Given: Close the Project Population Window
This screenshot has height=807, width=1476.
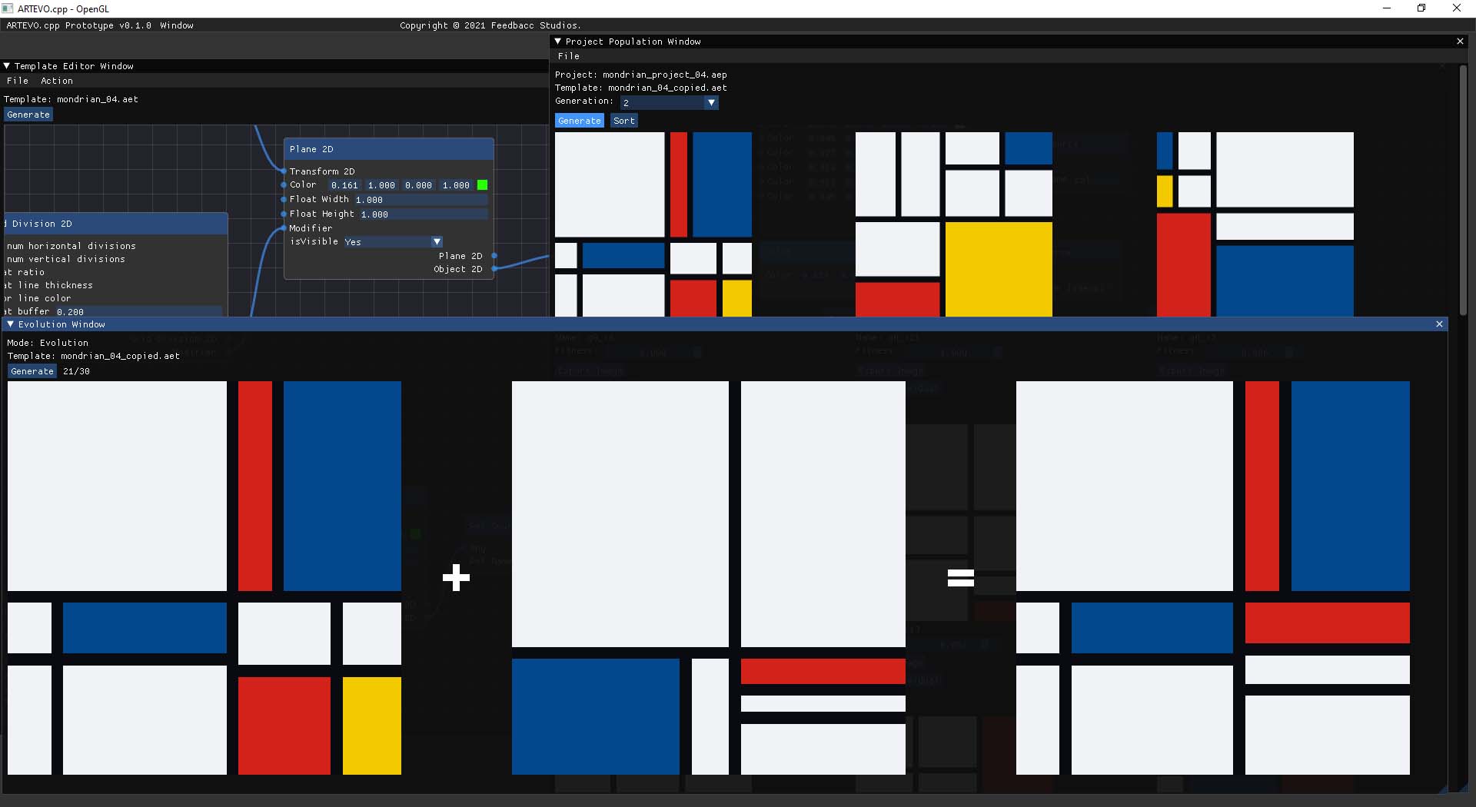Looking at the screenshot, I should tap(1460, 42).
